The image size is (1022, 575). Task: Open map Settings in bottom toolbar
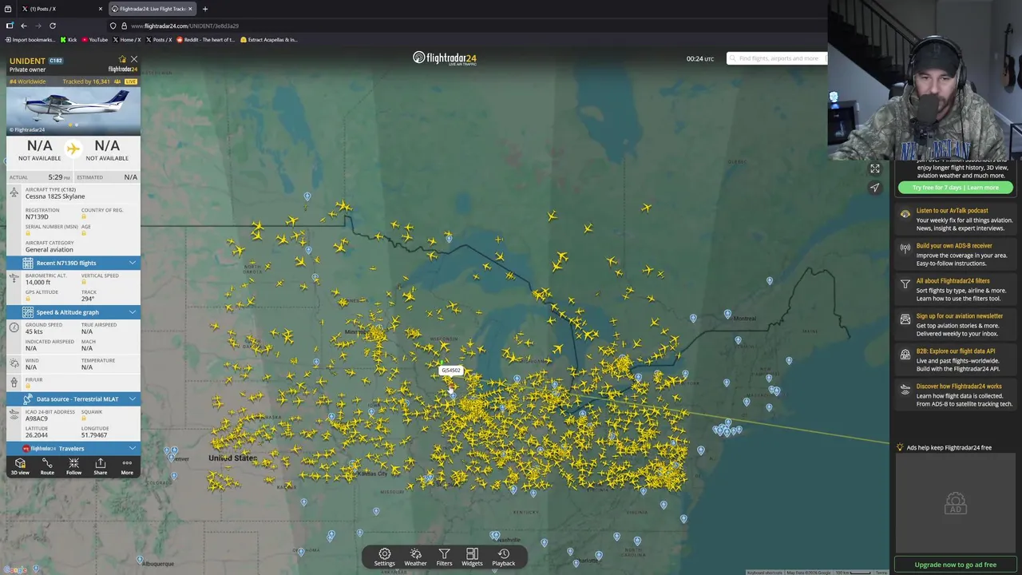384,557
